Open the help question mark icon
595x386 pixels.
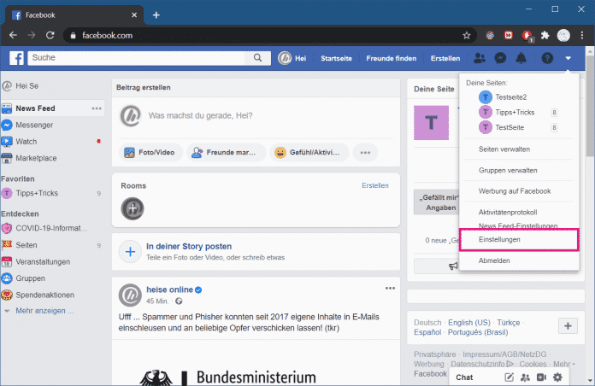coord(547,58)
